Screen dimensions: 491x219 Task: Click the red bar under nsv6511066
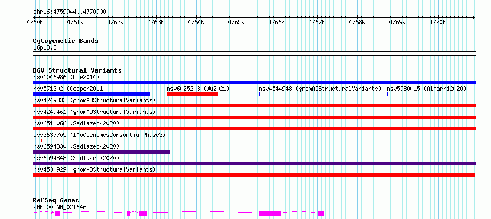(254, 129)
